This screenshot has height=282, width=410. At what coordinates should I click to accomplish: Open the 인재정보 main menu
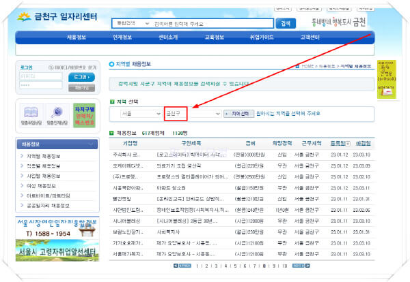[x=122, y=37]
